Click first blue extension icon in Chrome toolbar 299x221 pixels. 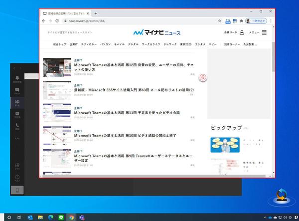pos(228,21)
